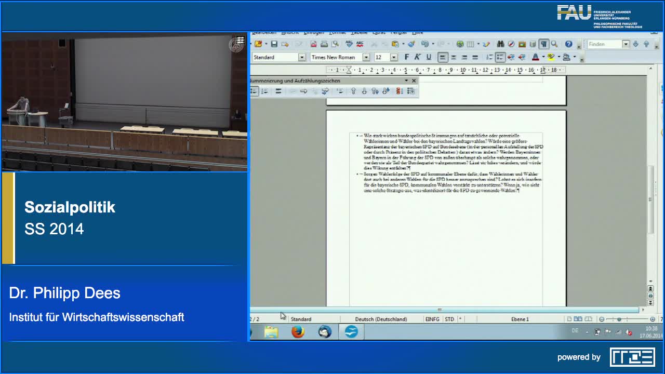Launch Firefox from the taskbar
The image size is (665, 374).
click(x=298, y=331)
